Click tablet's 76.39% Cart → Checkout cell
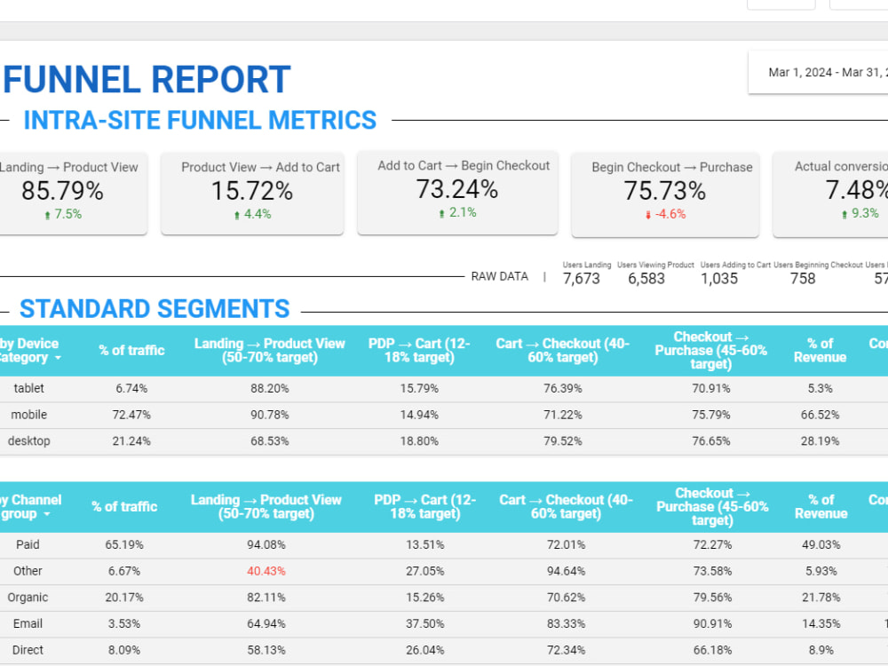Viewport: 888px width, 666px height. pyautogui.click(x=563, y=389)
